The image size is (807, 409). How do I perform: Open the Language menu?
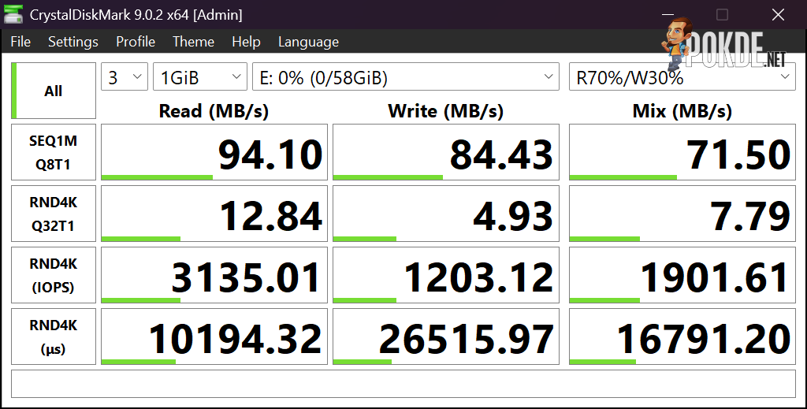tap(308, 42)
